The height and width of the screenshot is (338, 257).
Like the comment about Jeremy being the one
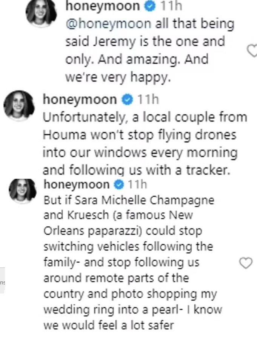(x=253, y=50)
